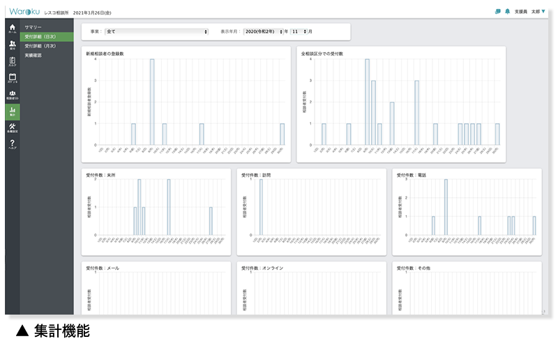This screenshot has height=348, width=558.
Task: Click the 受付件数：電話 chart title
Action: (412, 175)
